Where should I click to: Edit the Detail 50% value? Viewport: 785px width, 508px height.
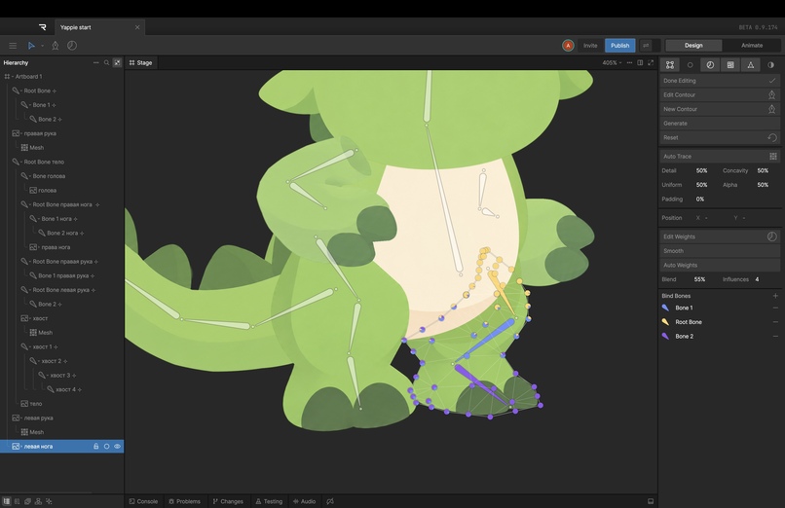click(x=701, y=170)
